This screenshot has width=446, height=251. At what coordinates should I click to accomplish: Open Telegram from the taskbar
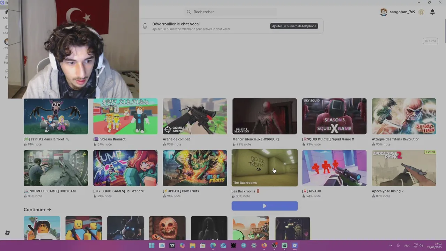pyautogui.click(x=244, y=245)
